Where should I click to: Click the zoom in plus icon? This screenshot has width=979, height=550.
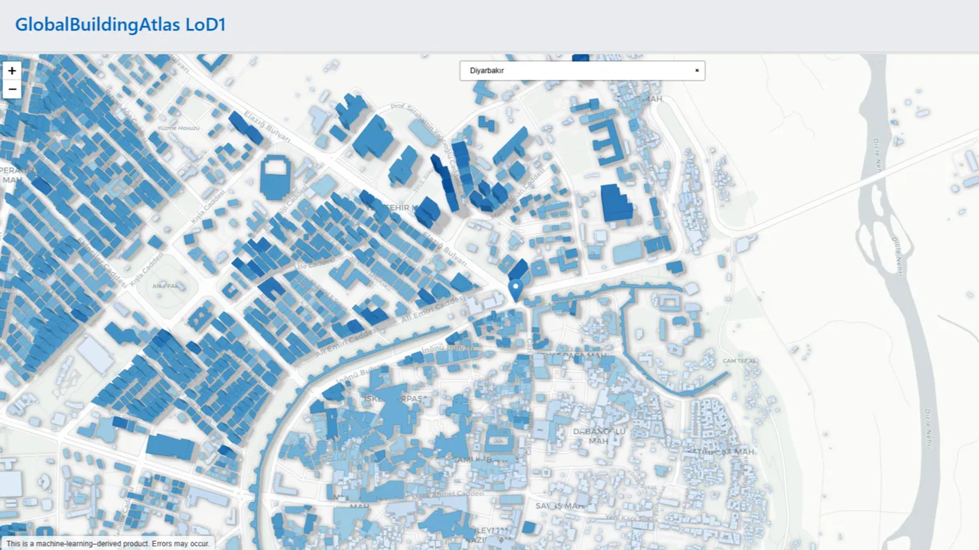[11, 70]
